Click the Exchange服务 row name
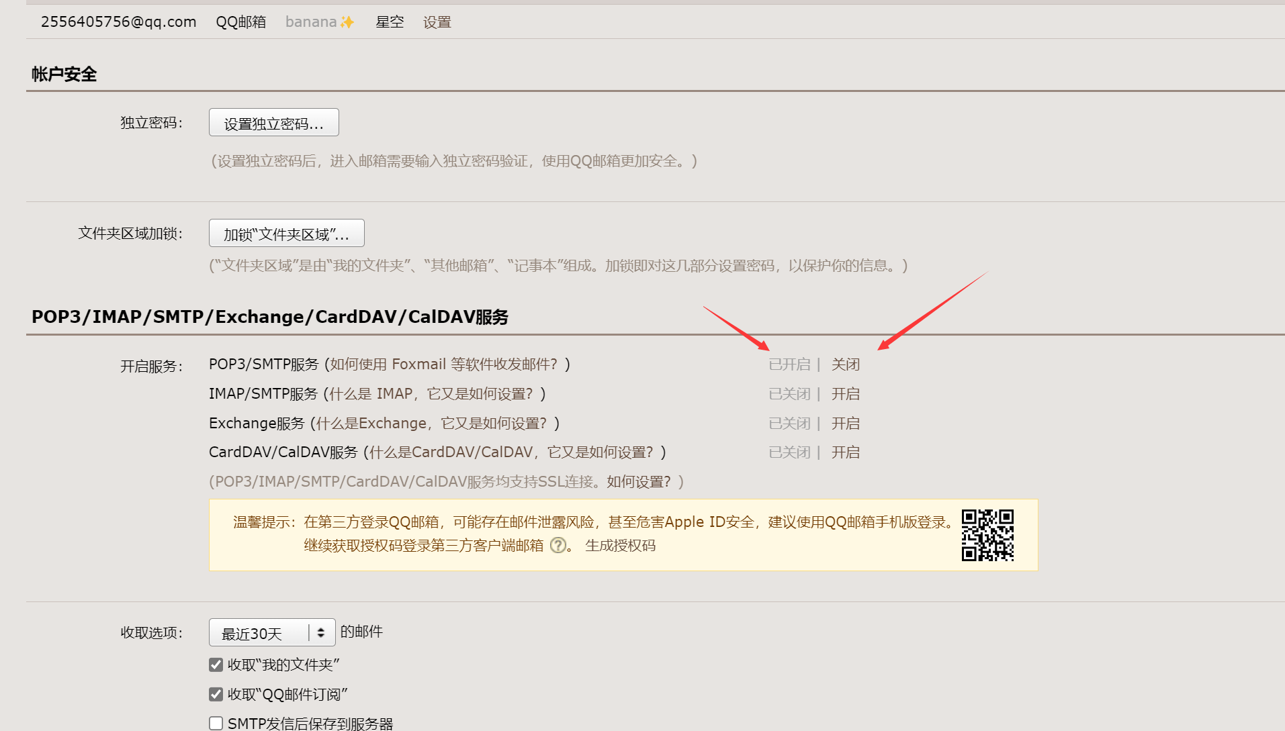Viewport: 1285px width, 731px height. tap(257, 424)
